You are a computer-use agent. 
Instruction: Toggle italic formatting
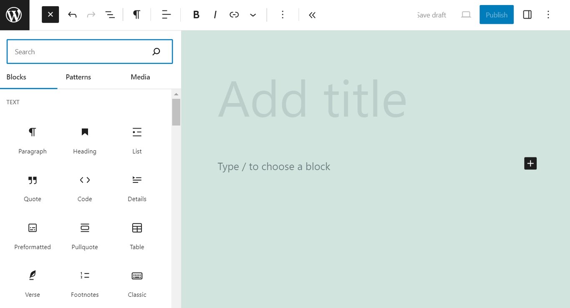[x=215, y=15]
